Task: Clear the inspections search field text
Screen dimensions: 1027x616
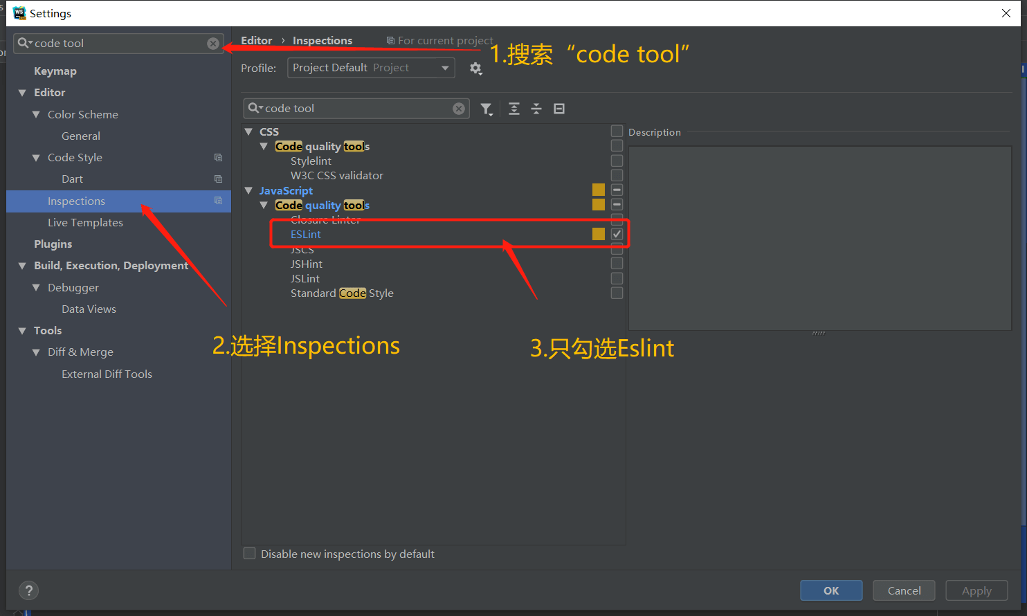Action: tap(459, 109)
